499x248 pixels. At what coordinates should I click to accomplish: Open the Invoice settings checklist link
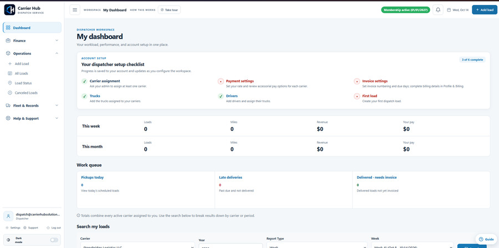point(375,81)
